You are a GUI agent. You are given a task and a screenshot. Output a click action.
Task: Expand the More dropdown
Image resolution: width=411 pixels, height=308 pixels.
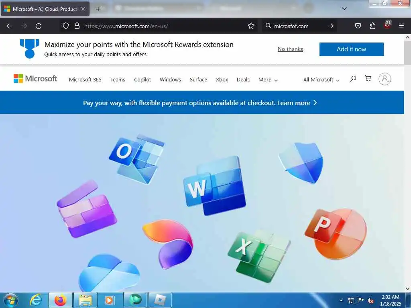268,80
